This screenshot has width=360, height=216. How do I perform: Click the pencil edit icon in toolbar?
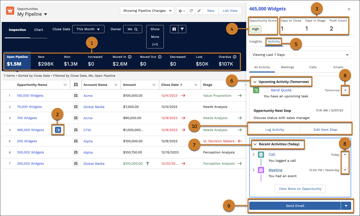tap(199, 11)
